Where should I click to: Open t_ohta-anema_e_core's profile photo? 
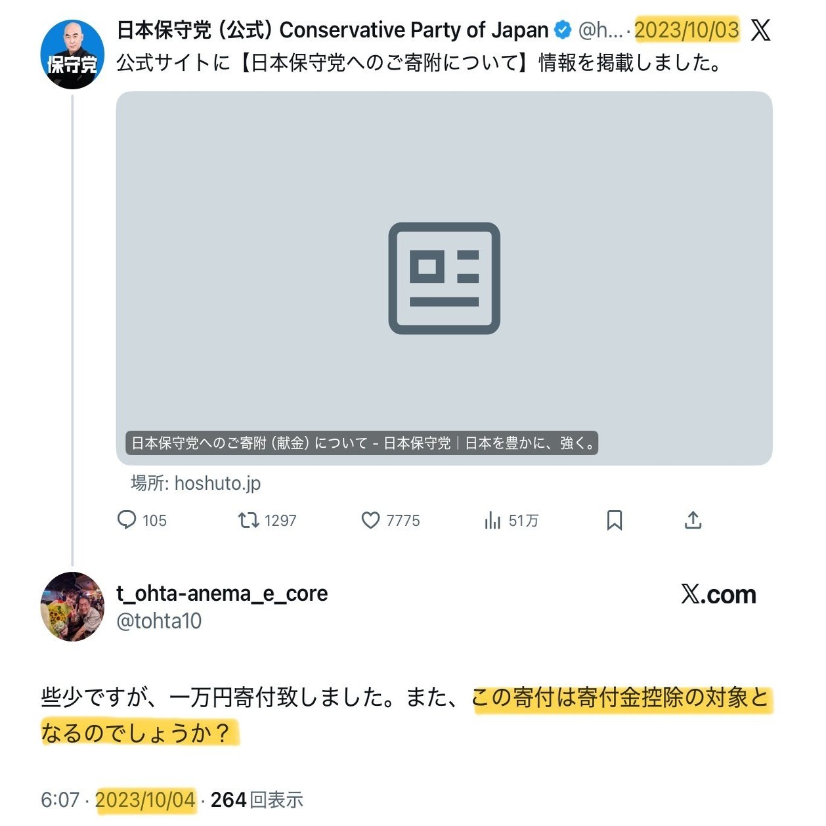(x=72, y=607)
